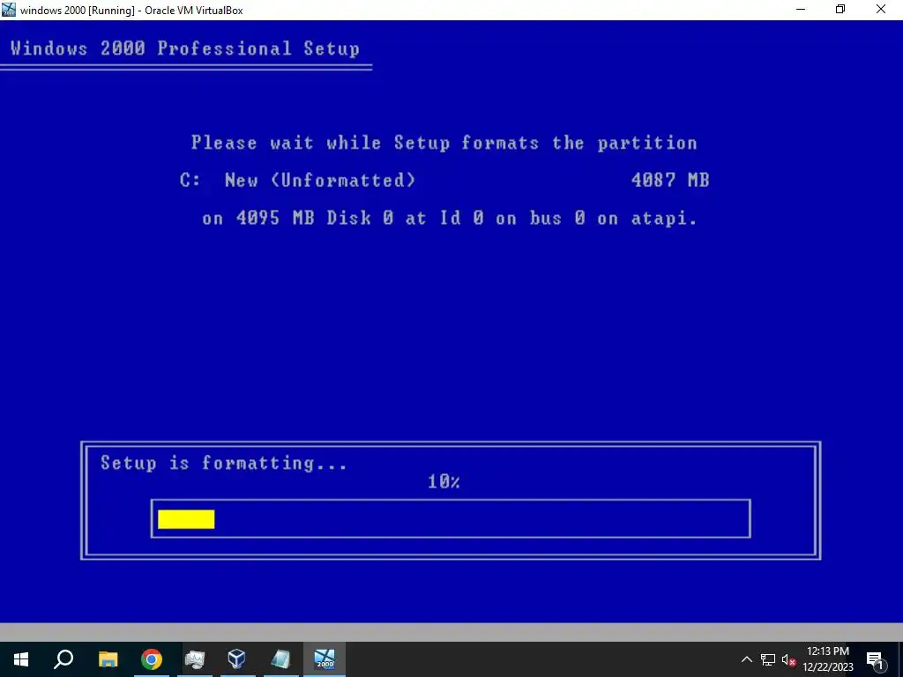Open taskbar app left of VirtualBox cube
This screenshot has width=903, height=677.
tap(195, 659)
